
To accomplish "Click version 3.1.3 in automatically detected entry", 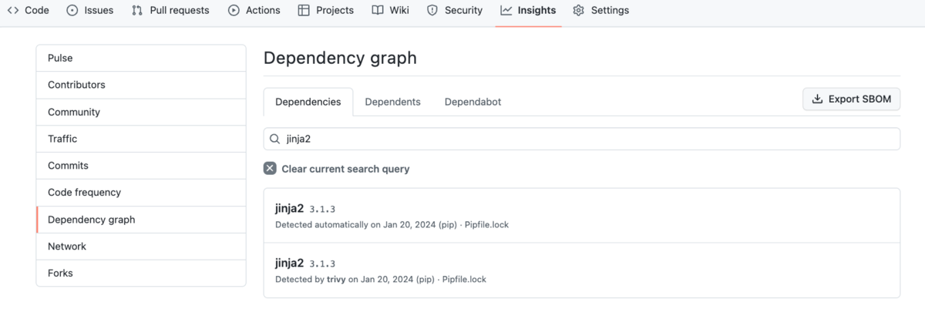I will tap(322, 210).
